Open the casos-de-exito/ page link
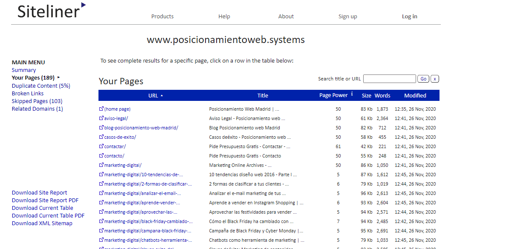509x249 pixels. pos(120,137)
